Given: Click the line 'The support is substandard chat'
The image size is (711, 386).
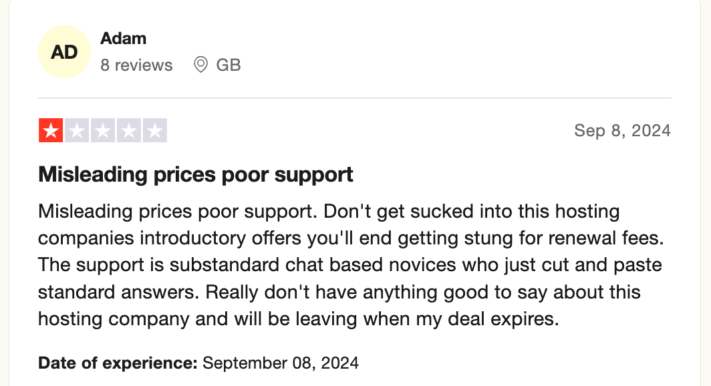Looking at the screenshot, I should pyautogui.click(x=349, y=265).
